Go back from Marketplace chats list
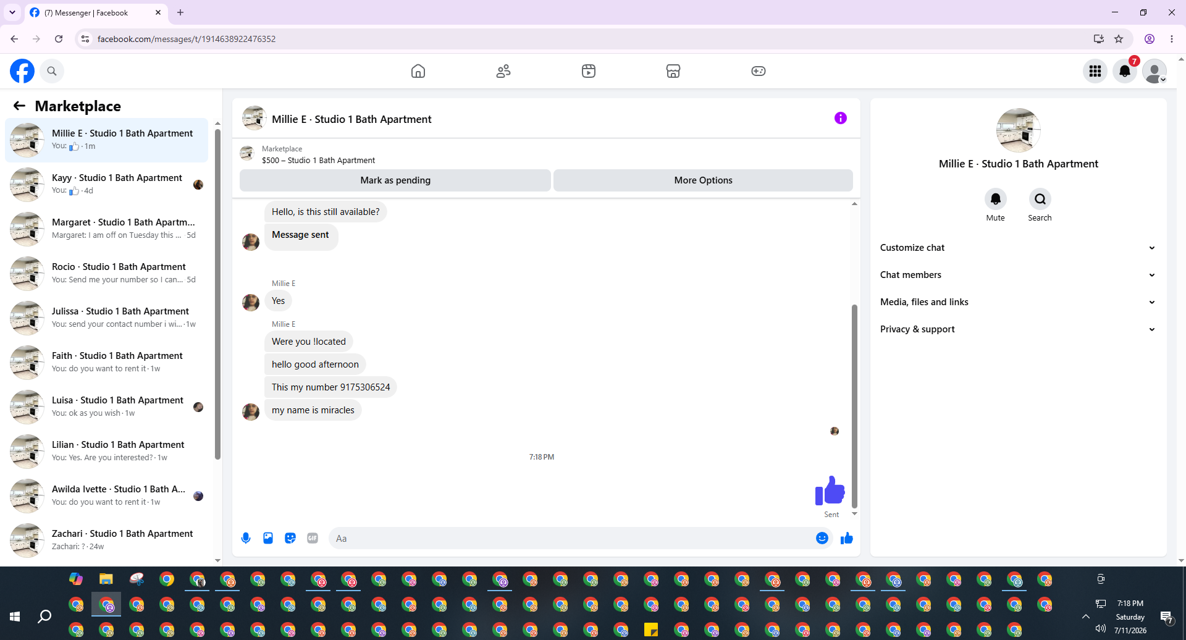The image size is (1186, 640). click(19, 106)
